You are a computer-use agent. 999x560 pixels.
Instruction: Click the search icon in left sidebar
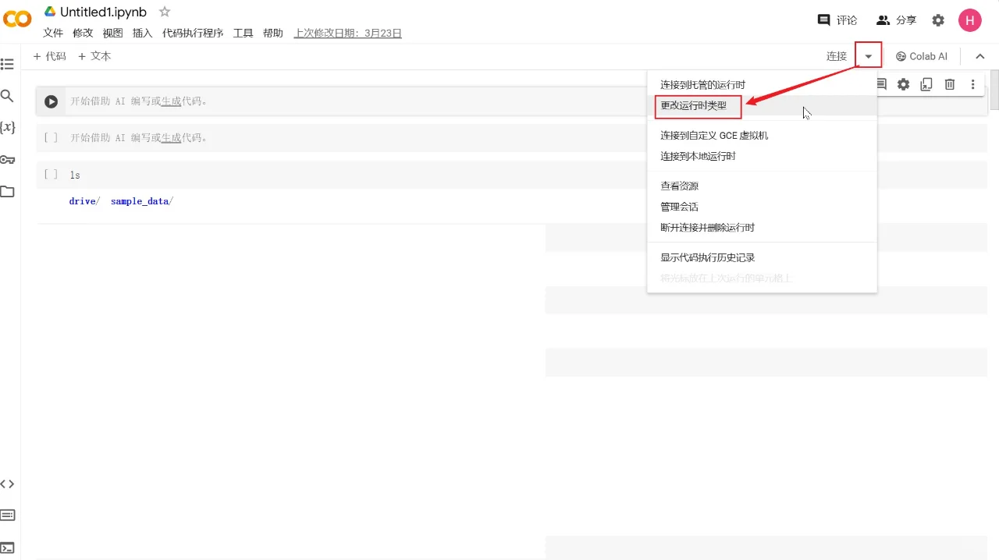click(x=7, y=96)
